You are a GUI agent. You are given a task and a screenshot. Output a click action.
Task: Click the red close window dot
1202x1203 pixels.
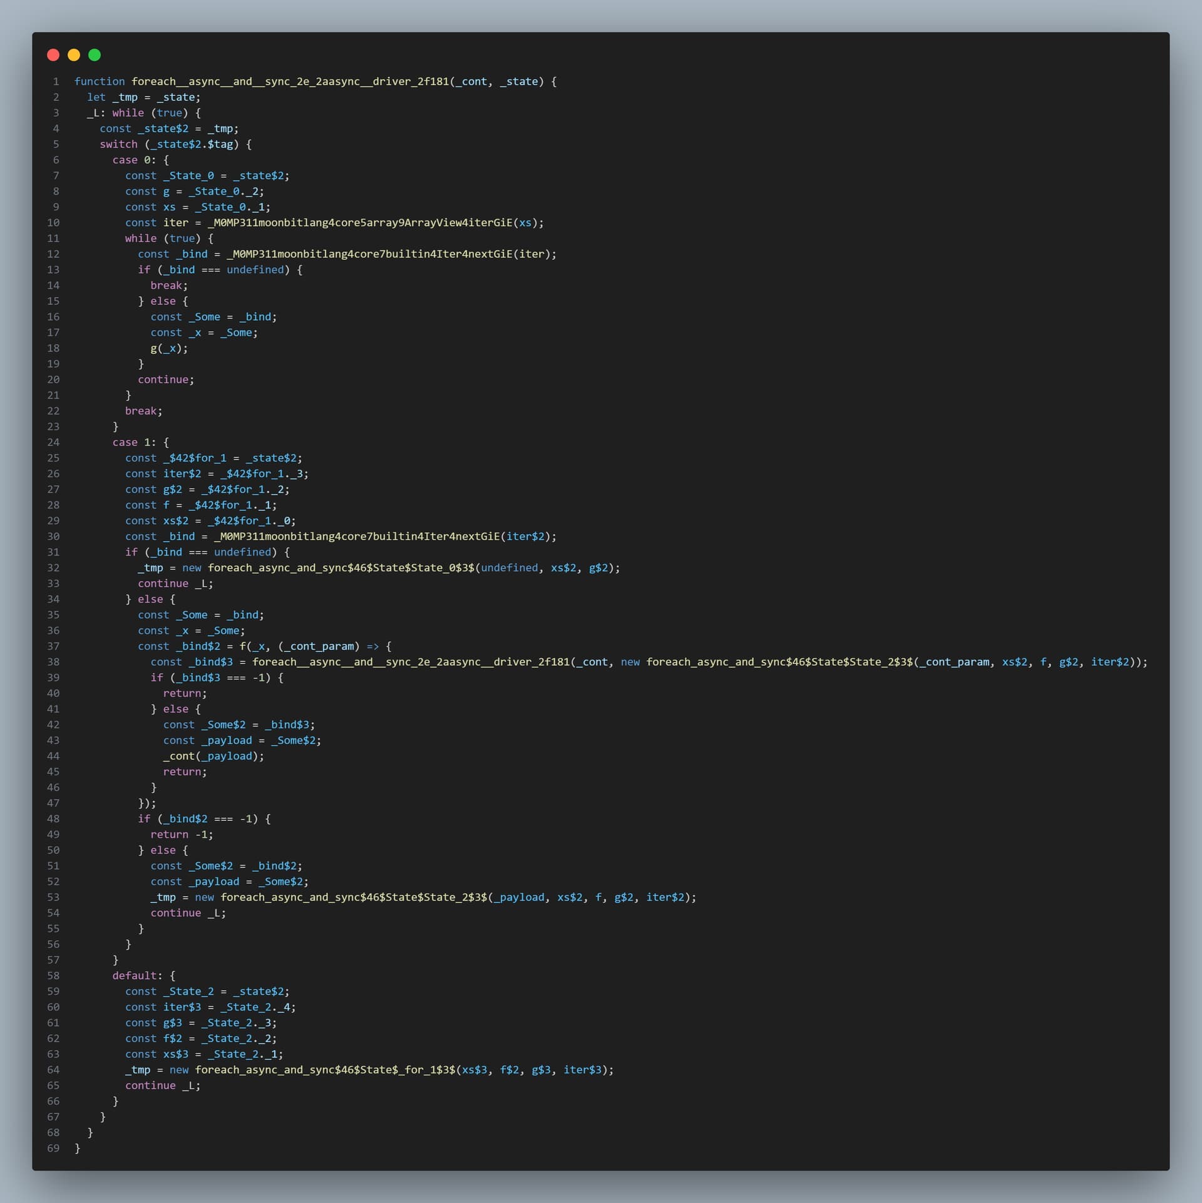(x=53, y=55)
